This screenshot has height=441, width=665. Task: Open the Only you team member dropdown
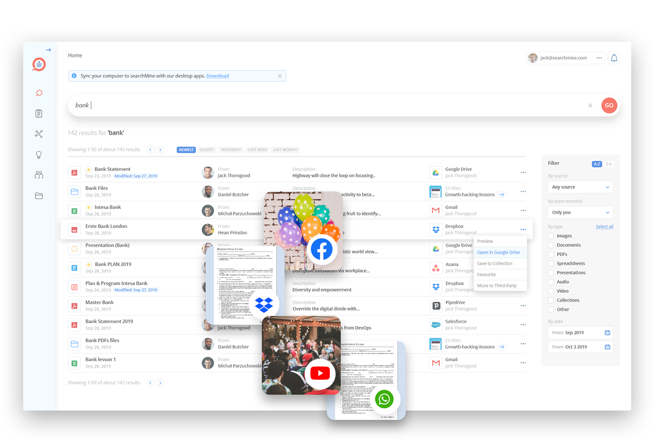(580, 212)
